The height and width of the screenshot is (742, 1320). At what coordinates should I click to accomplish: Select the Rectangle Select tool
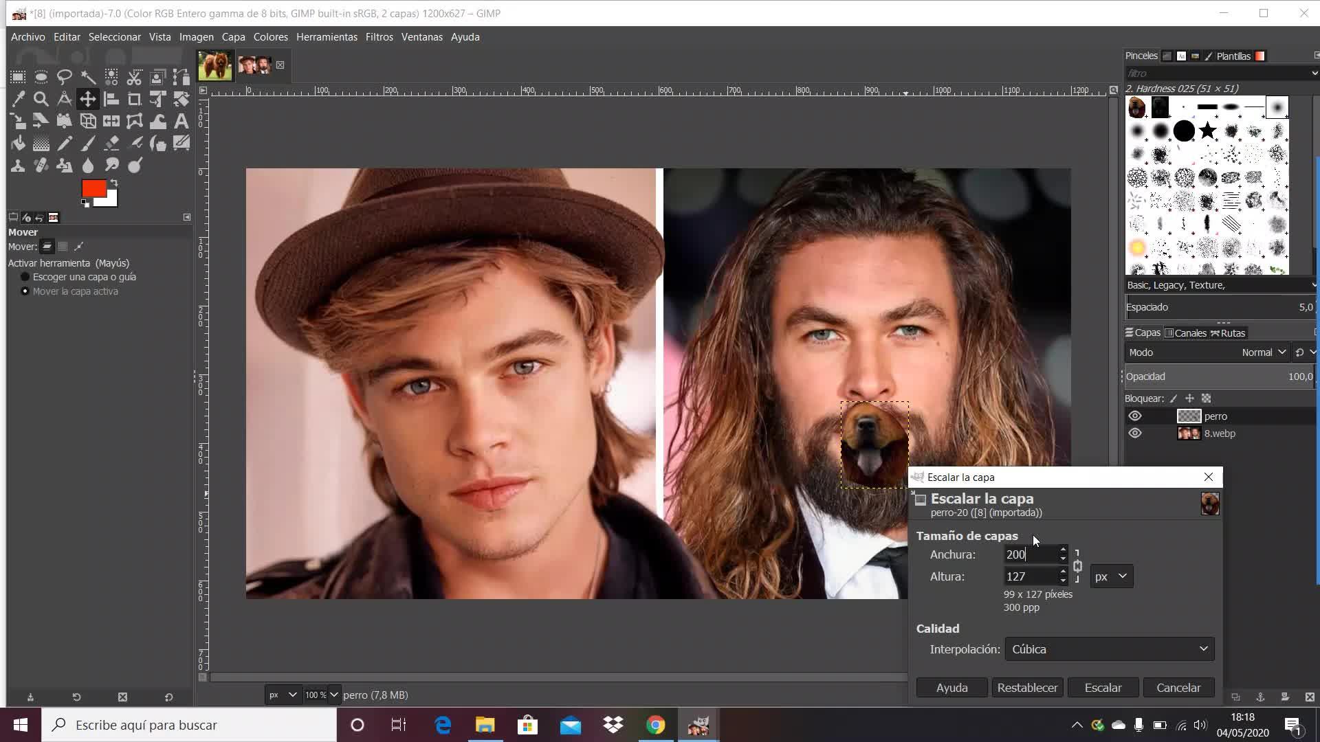(18, 77)
